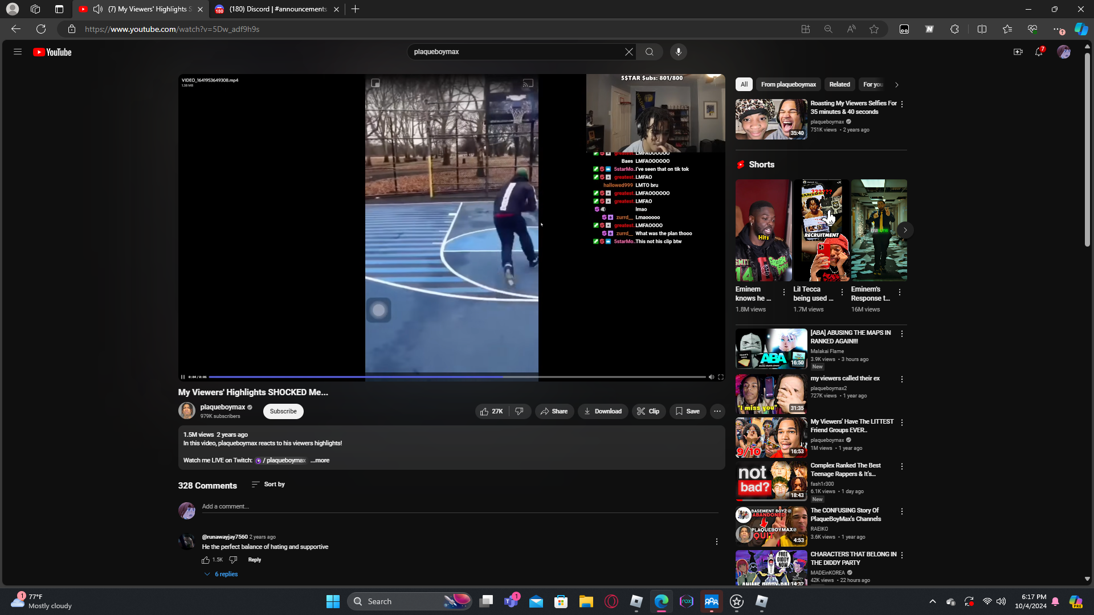The image size is (1094, 615).
Task: Reply to the runawayjay7560 comment
Action: [x=255, y=560]
